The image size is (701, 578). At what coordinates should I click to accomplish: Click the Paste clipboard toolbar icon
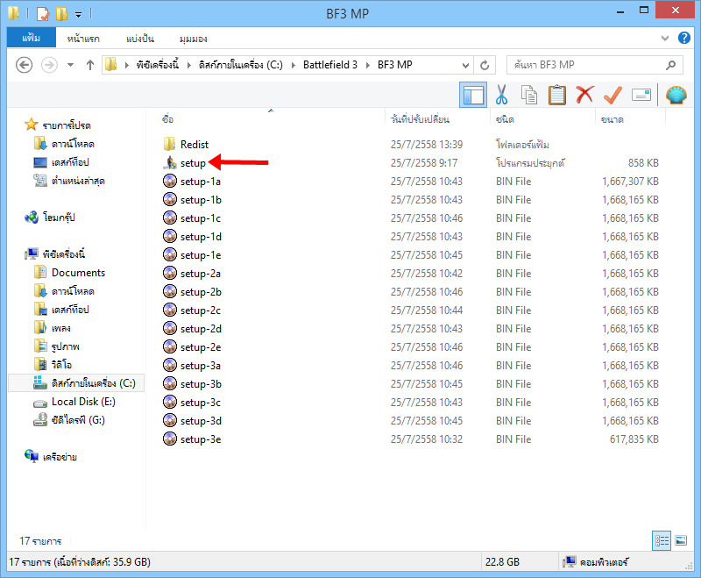(x=557, y=95)
